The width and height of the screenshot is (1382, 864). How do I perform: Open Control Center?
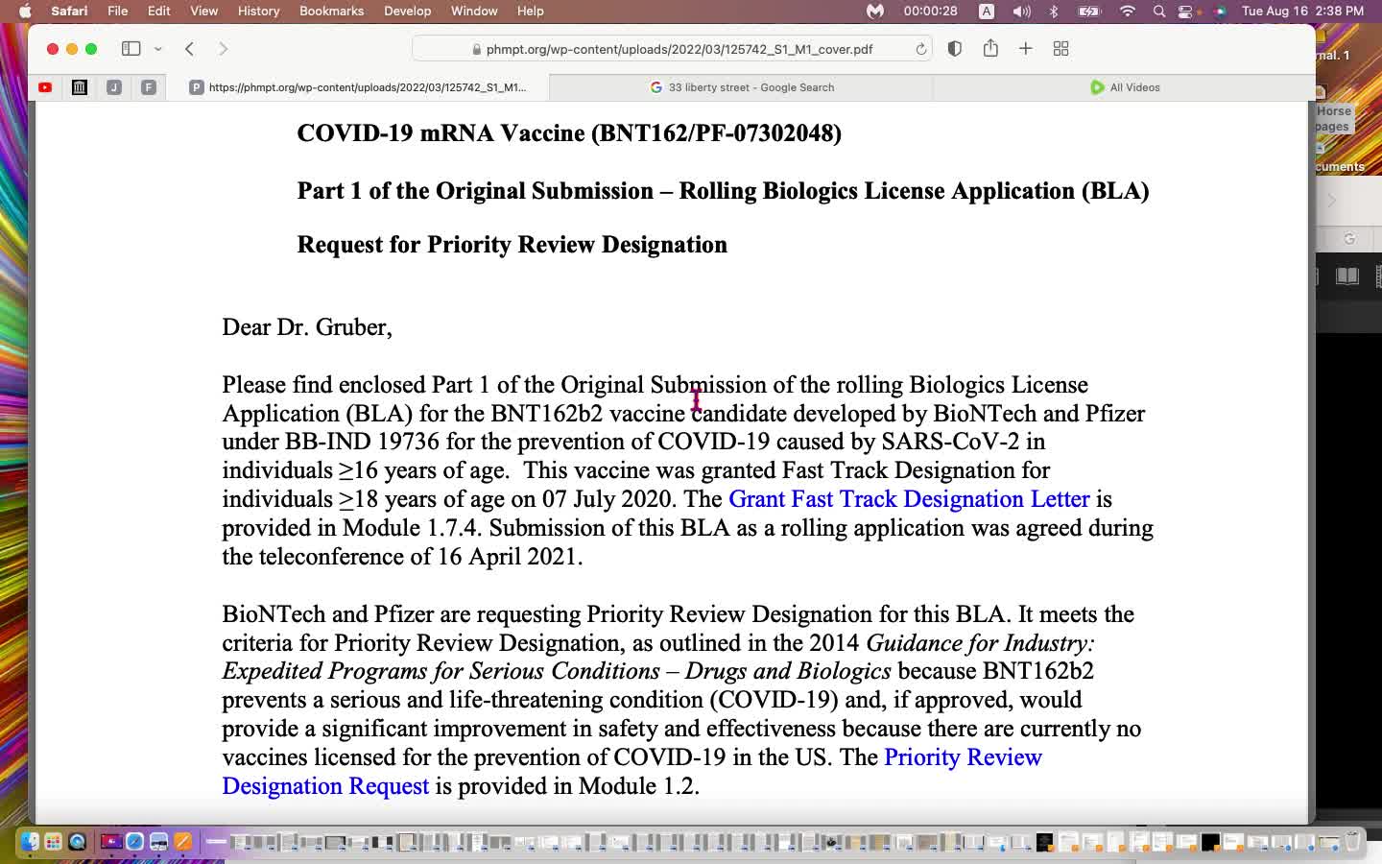click(x=1186, y=11)
